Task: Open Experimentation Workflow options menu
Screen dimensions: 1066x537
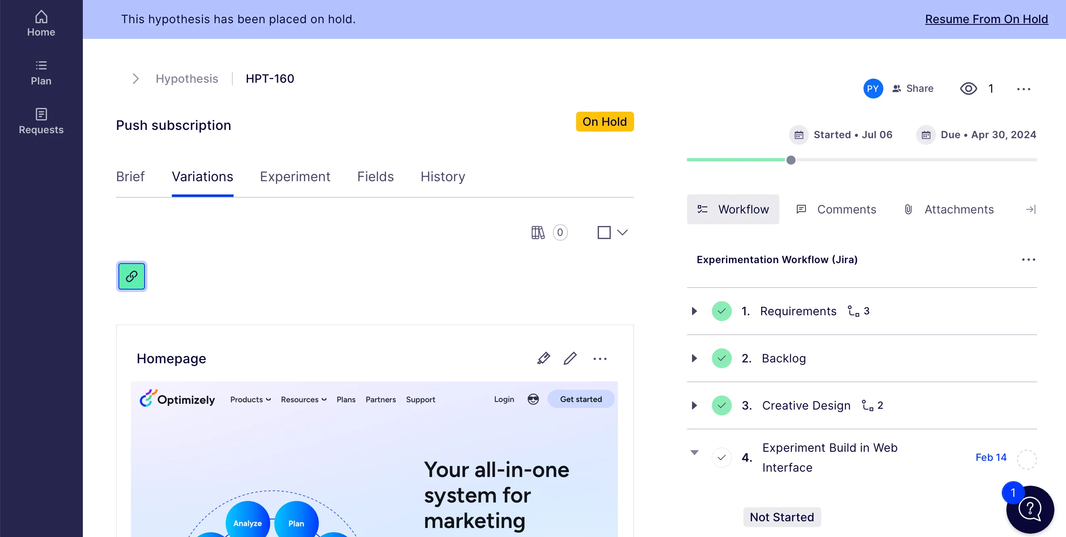Action: tap(1028, 260)
